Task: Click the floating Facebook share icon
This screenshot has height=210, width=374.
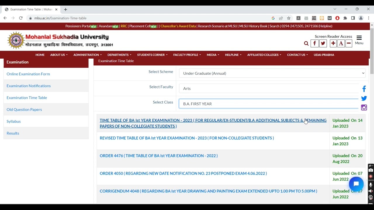Action: (364, 89)
